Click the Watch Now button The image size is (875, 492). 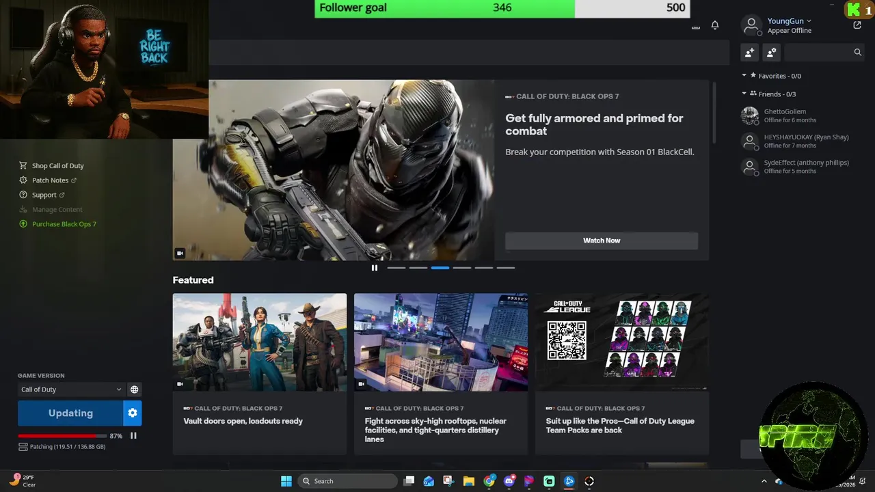click(602, 241)
